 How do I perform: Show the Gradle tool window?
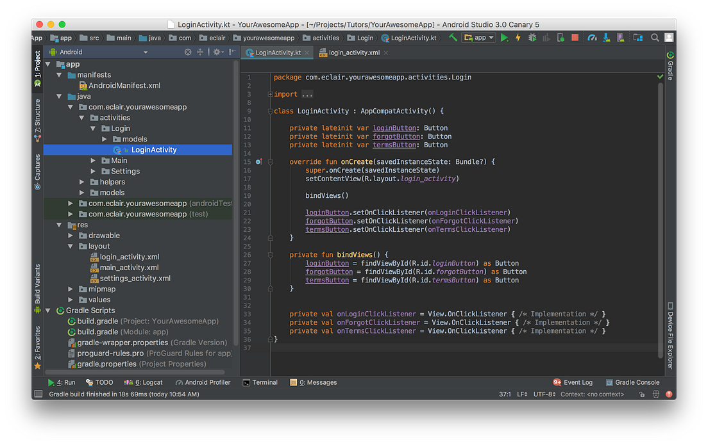669,69
